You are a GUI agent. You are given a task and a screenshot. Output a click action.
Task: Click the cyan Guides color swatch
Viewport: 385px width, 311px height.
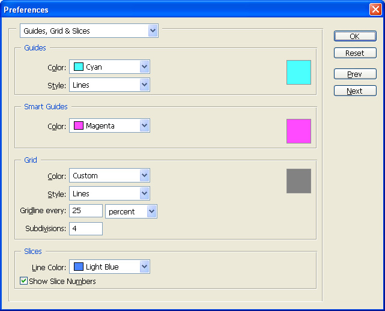point(299,73)
